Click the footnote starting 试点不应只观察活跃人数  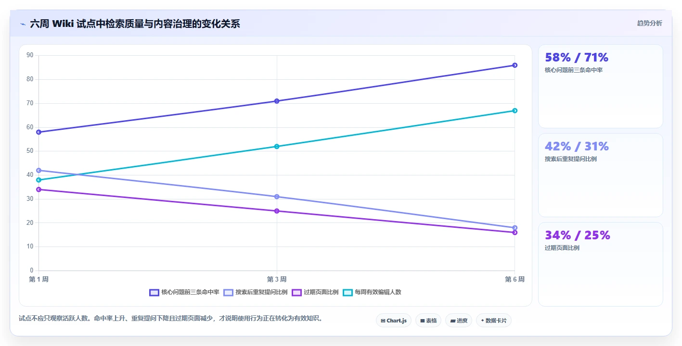point(170,318)
